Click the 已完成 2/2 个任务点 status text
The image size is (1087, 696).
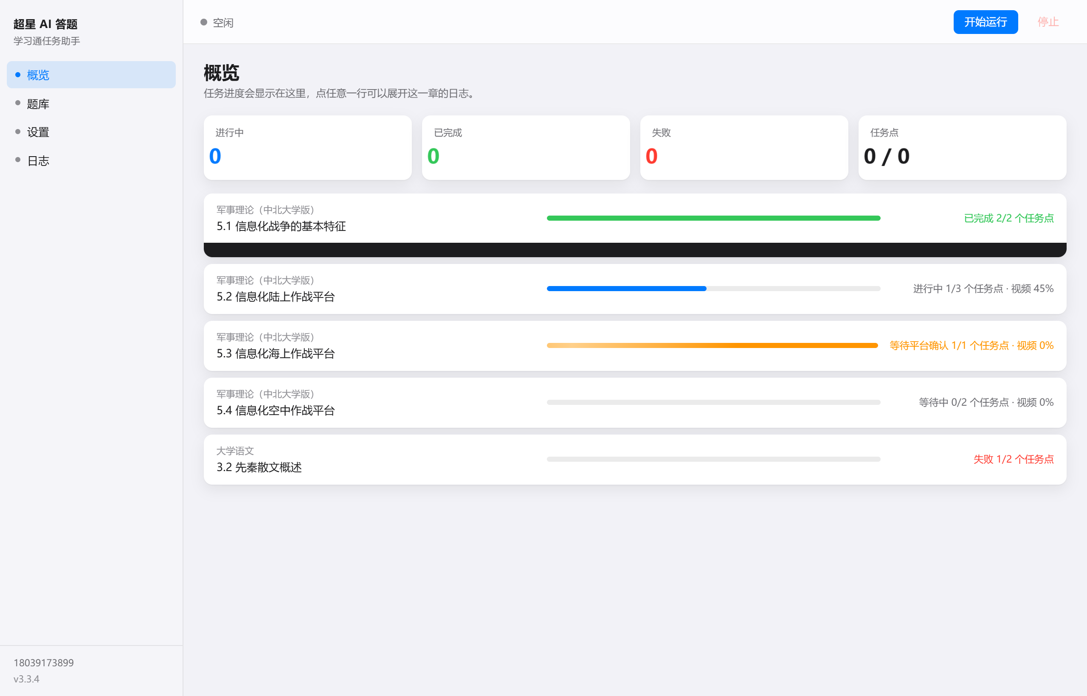click(x=1008, y=218)
